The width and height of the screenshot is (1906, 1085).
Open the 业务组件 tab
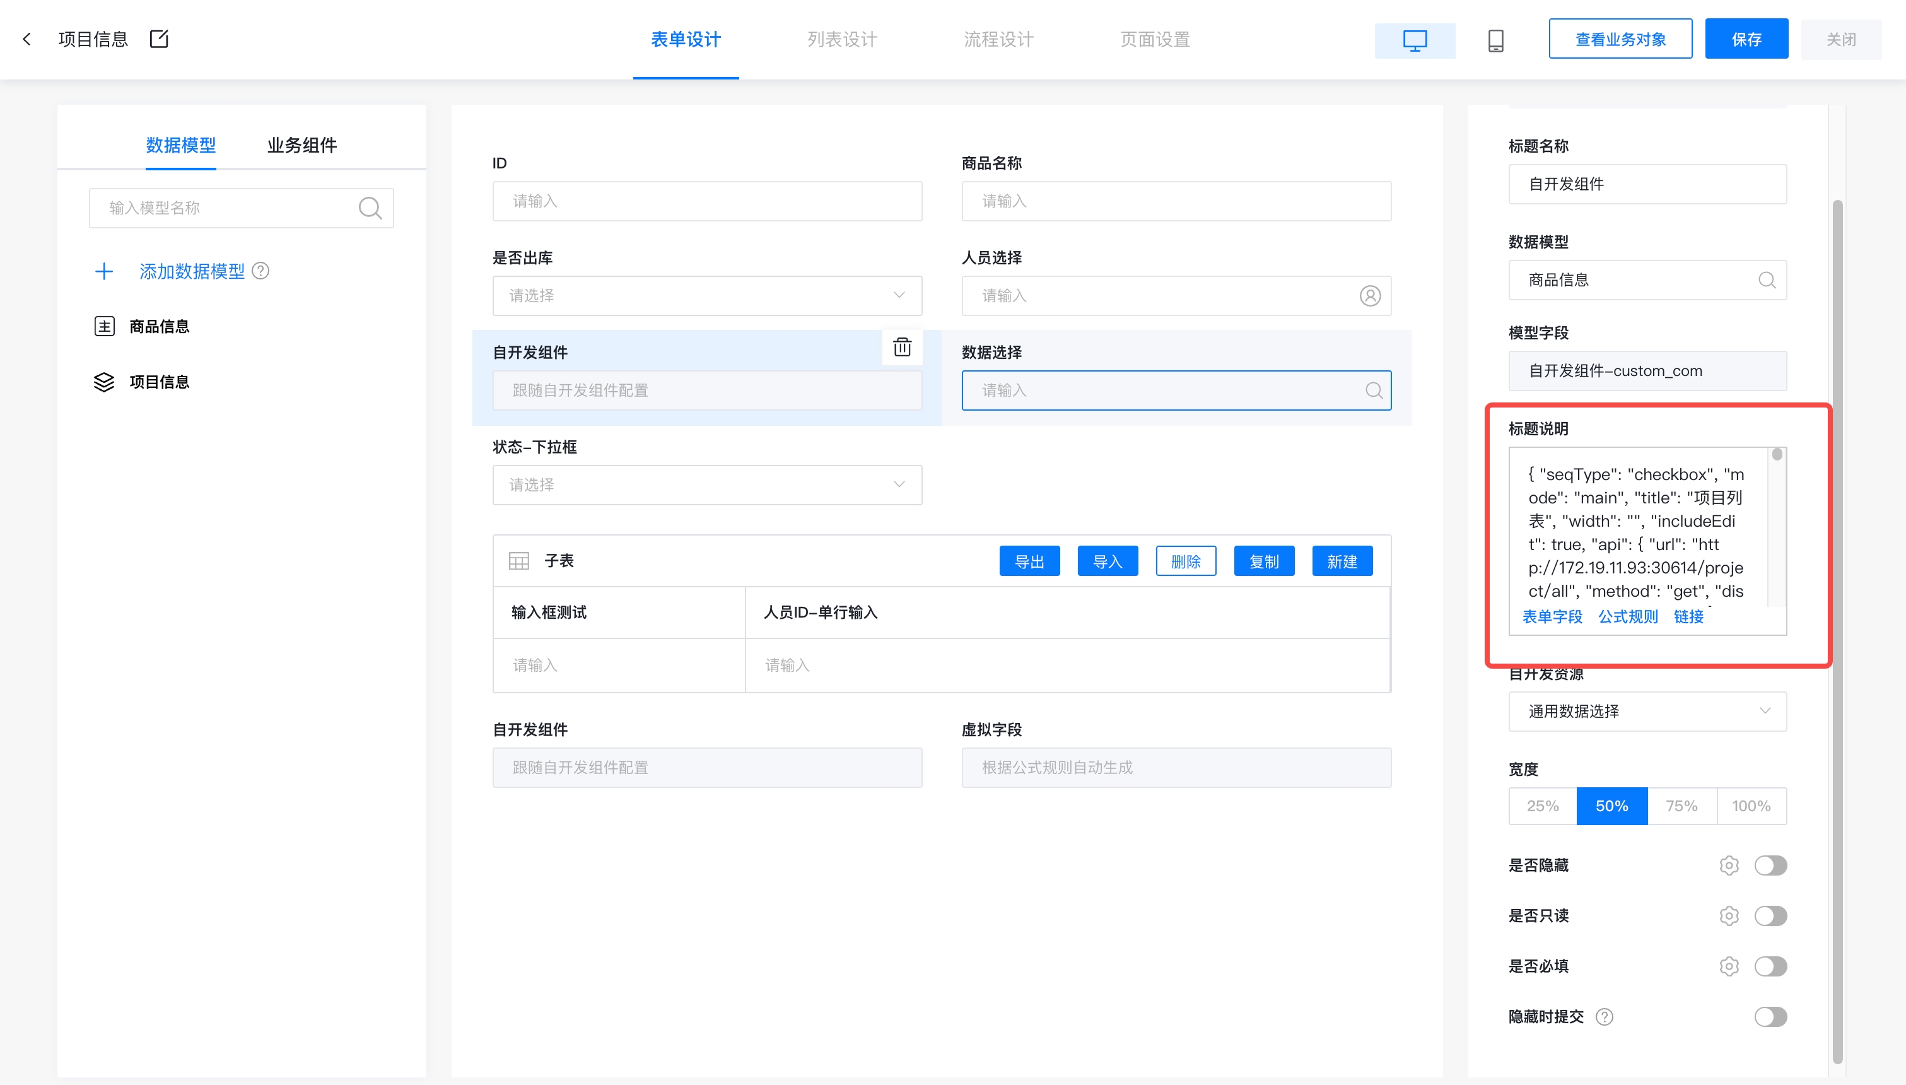point(301,144)
